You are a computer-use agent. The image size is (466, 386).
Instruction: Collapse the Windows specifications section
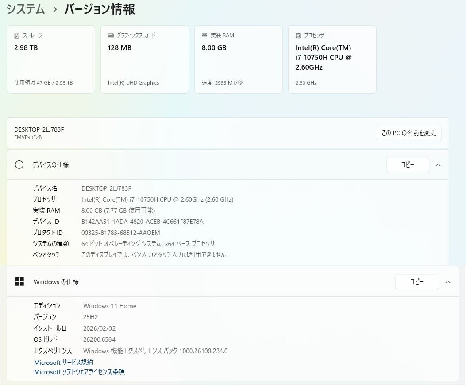[x=448, y=282]
